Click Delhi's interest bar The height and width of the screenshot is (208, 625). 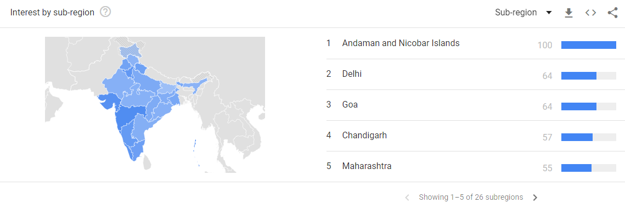pos(589,76)
